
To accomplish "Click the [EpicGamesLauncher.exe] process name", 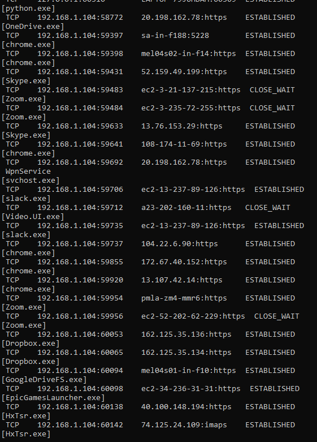I will coord(53,398).
